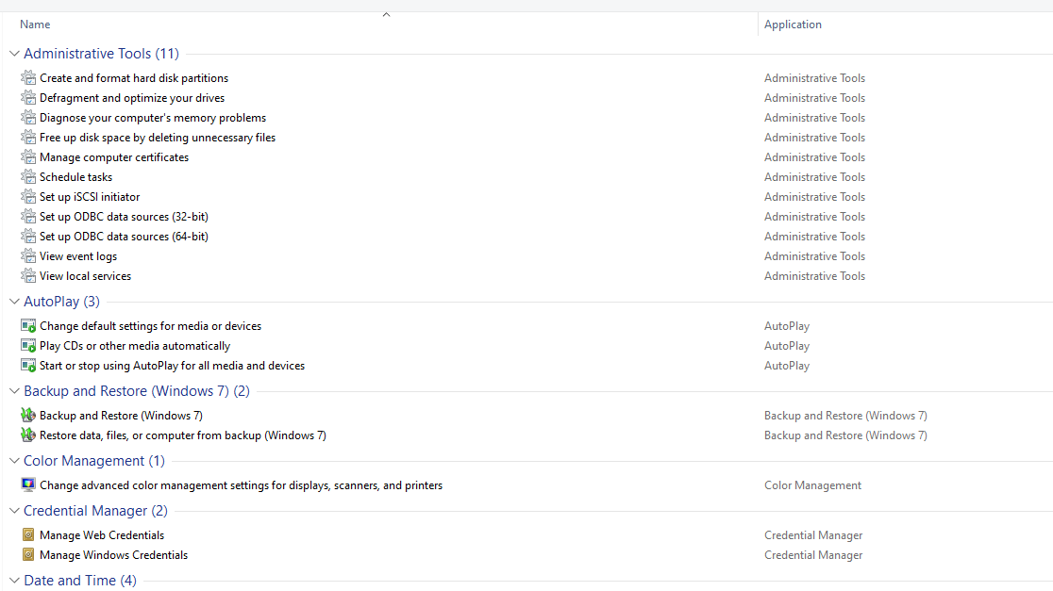Collapse the AutoPlay group chevron

[14, 302]
